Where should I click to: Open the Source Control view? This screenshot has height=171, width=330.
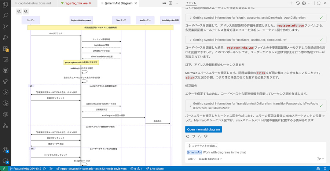(5, 26)
